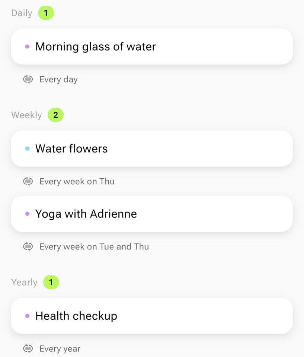Click the purple dot on Morning glass of water
The width and height of the screenshot is (304, 357).
pos(27,47)
